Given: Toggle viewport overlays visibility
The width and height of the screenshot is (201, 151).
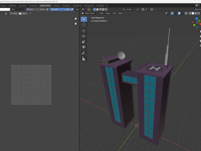Looking at the screenshot, I should click(179, 13).
